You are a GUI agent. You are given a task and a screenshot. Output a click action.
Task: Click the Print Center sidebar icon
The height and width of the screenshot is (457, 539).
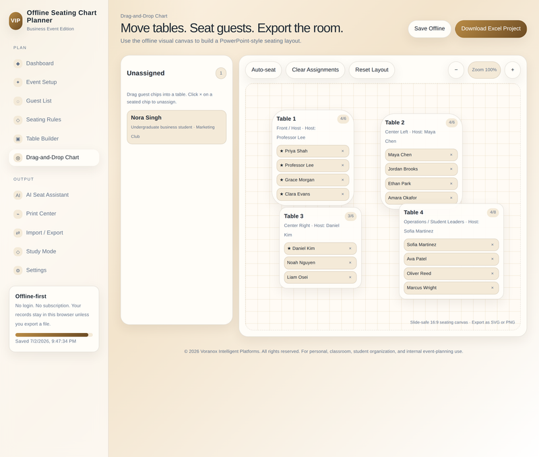[18, 214]
